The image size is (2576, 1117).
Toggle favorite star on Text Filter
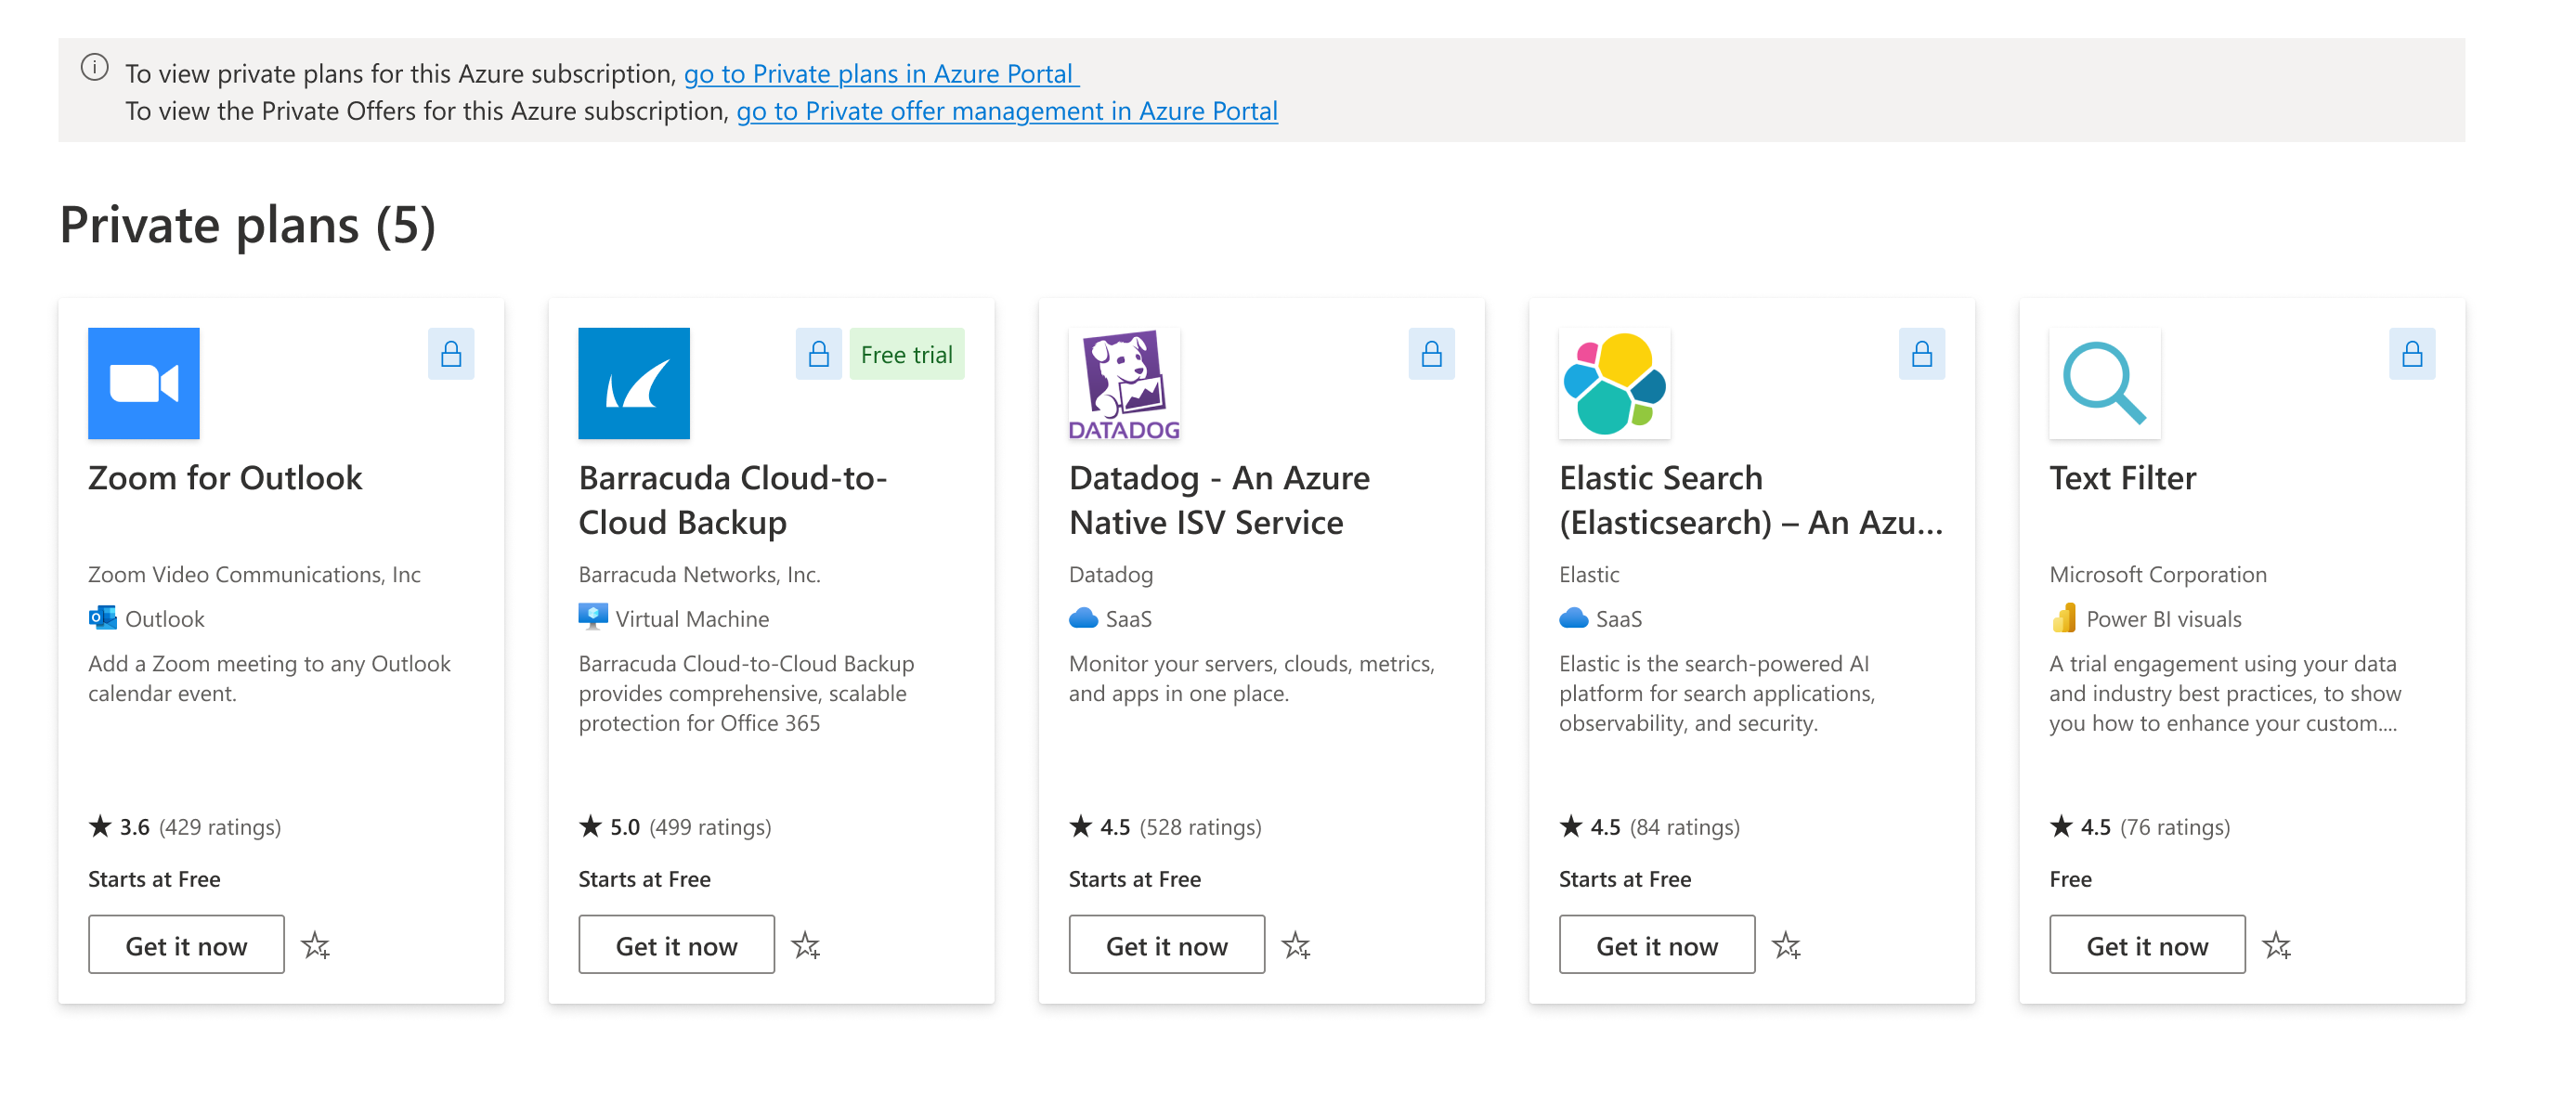[x=2277, y=945]
